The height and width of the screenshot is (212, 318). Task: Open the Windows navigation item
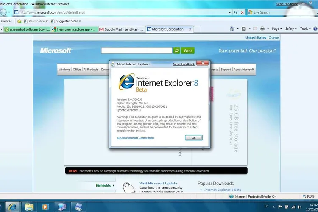[64, 70]
